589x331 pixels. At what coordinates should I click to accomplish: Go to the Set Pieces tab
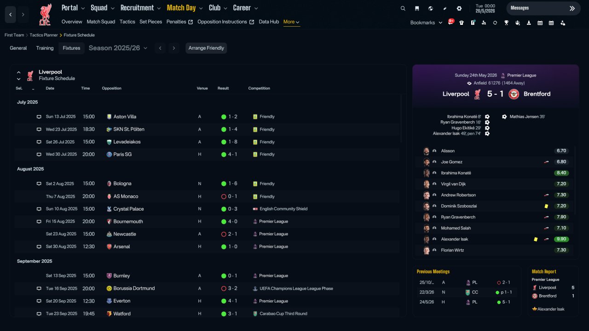[x=151, y=22]
